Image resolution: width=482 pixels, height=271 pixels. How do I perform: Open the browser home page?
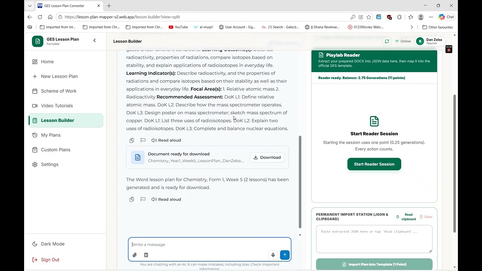(x=50, y=17)
